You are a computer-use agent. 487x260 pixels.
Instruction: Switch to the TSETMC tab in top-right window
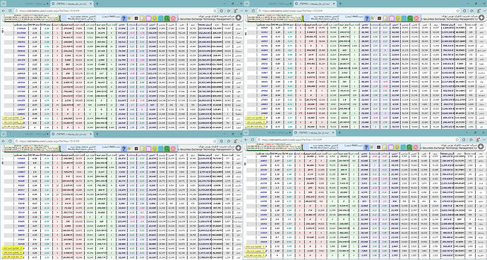coord(315,4)
